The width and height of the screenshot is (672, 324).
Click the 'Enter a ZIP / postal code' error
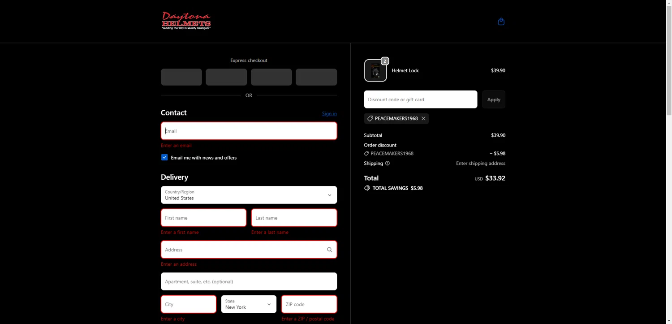pyautogui.click(x=308, y=319)
